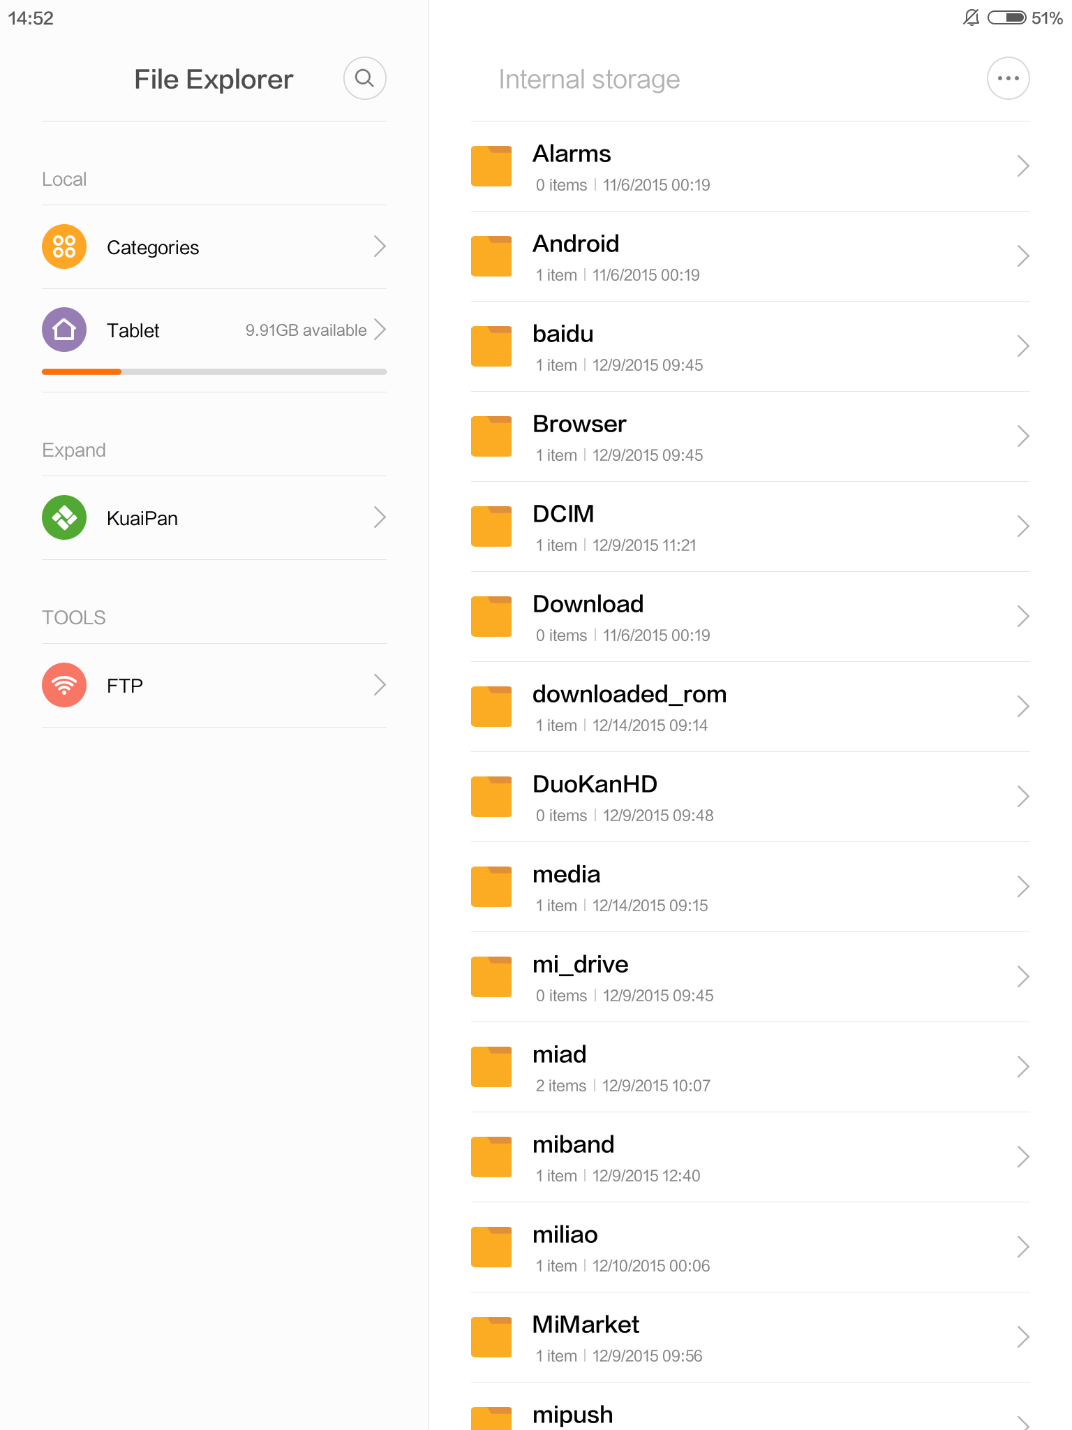Expand the miband folder chevron
Image resolution: width=1072 pixels, height=1430 pixels.
1023,1157
